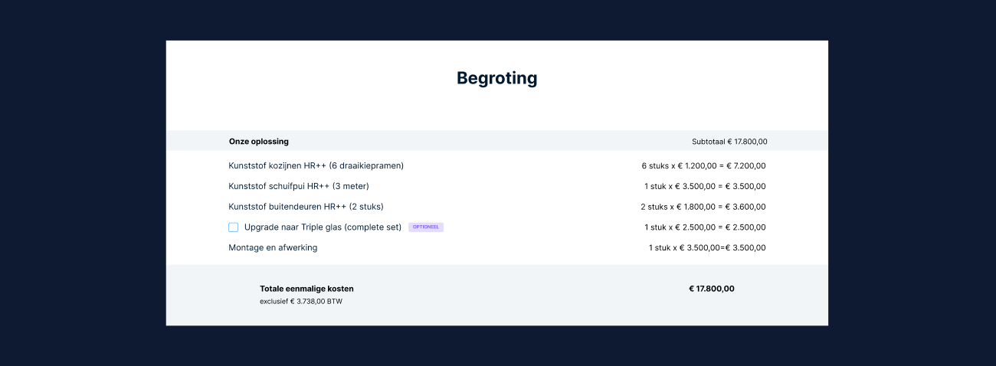Select the Begroting heading
The image size is (996, 366).
click(x=496, y=78)
